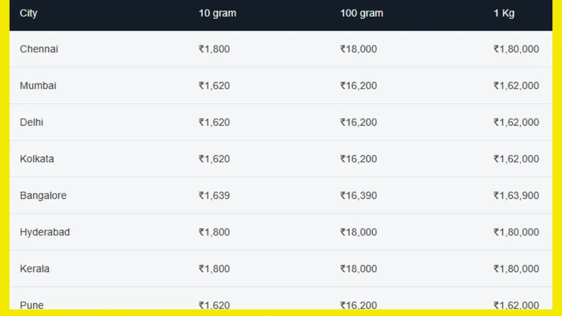Select the Delhi city cell
This screenshot has width=562, height=316.
32,122
